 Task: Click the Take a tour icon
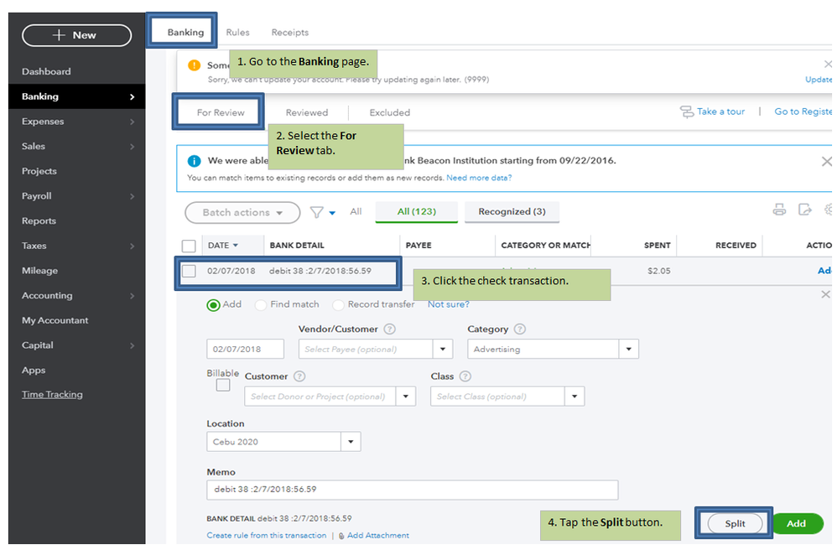(687, 112)
